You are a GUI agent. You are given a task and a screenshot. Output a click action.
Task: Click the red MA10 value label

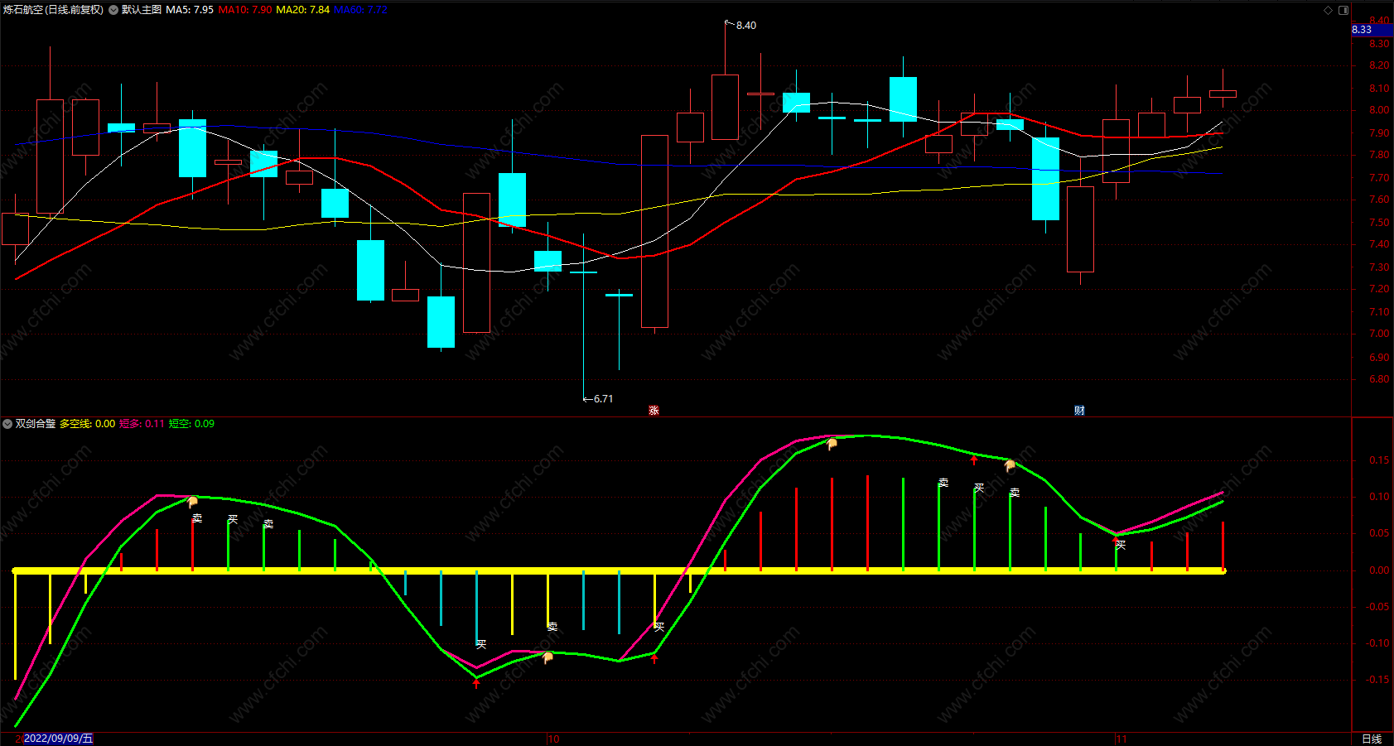[x=245, y=10]
